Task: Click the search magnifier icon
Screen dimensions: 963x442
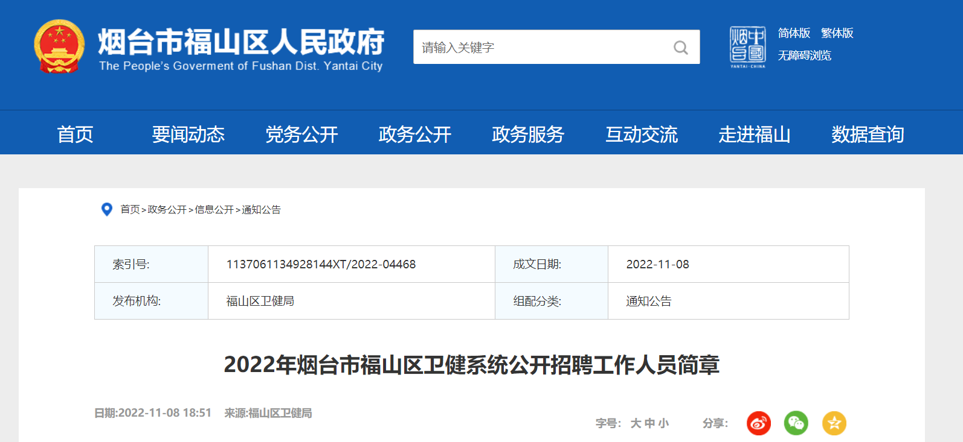Action: [x=681, y=47]
